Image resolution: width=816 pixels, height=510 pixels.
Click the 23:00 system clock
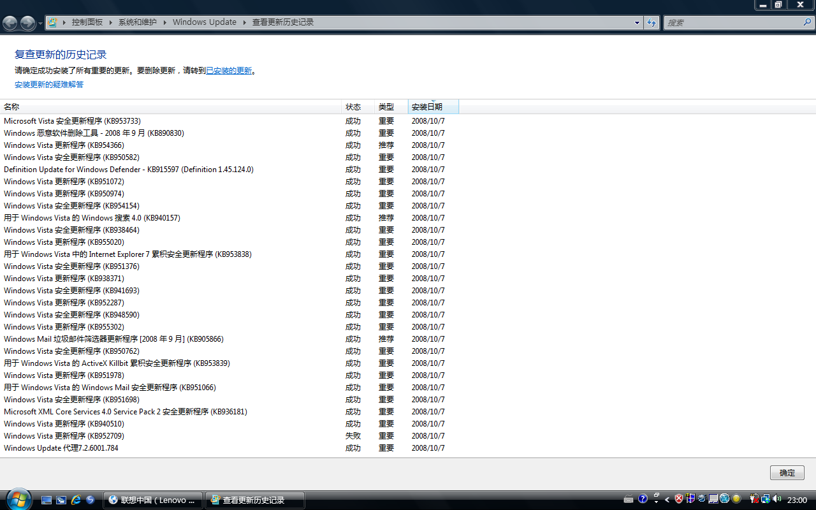tap(797, 500)
